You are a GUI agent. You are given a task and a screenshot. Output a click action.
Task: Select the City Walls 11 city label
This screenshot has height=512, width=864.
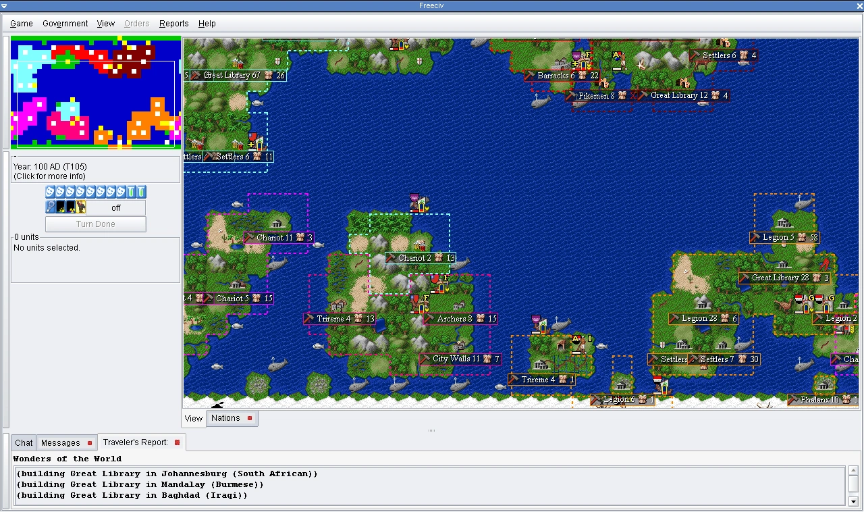pyautogui.click(x=460, y=359)
